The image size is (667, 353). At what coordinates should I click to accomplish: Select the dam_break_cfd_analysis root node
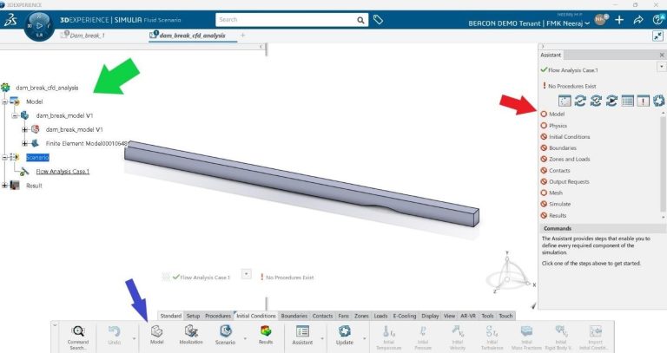point(47,88)
